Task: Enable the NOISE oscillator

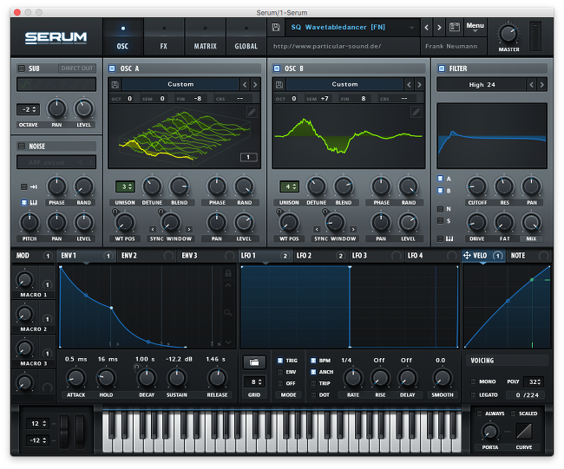Action: tap(22, 147)
